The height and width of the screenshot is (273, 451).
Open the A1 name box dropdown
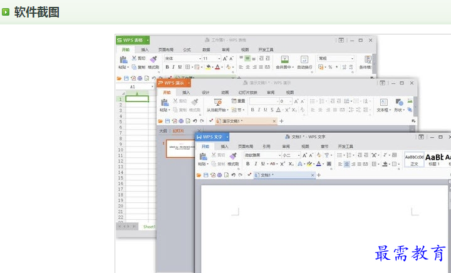coord(152,86)
